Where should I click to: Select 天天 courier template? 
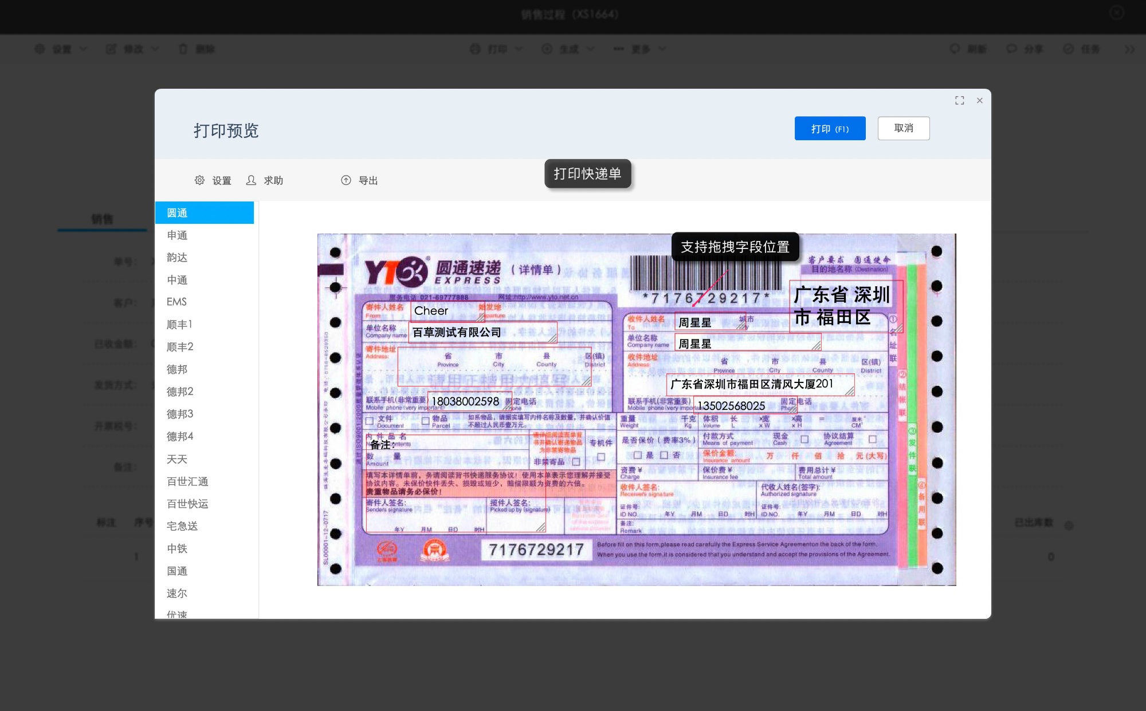[x=205, y=459]
